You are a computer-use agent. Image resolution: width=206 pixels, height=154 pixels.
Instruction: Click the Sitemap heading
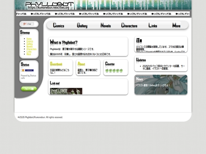click(25, 32)
